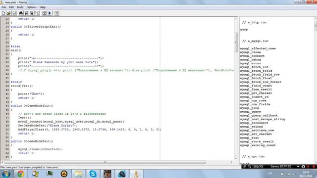Image resolution: width=317 pixels, height=178 pixels.
Task: Select mysql_fetch_int in function list
Action: coord(254,67)
